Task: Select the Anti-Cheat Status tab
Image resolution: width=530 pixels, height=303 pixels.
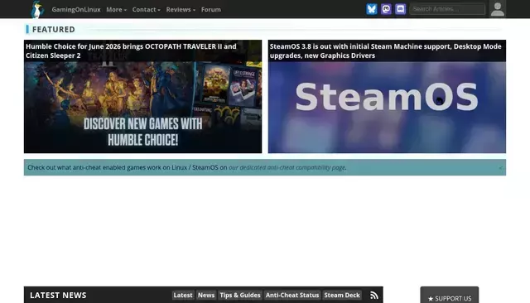Action: [x=292, y=296]
